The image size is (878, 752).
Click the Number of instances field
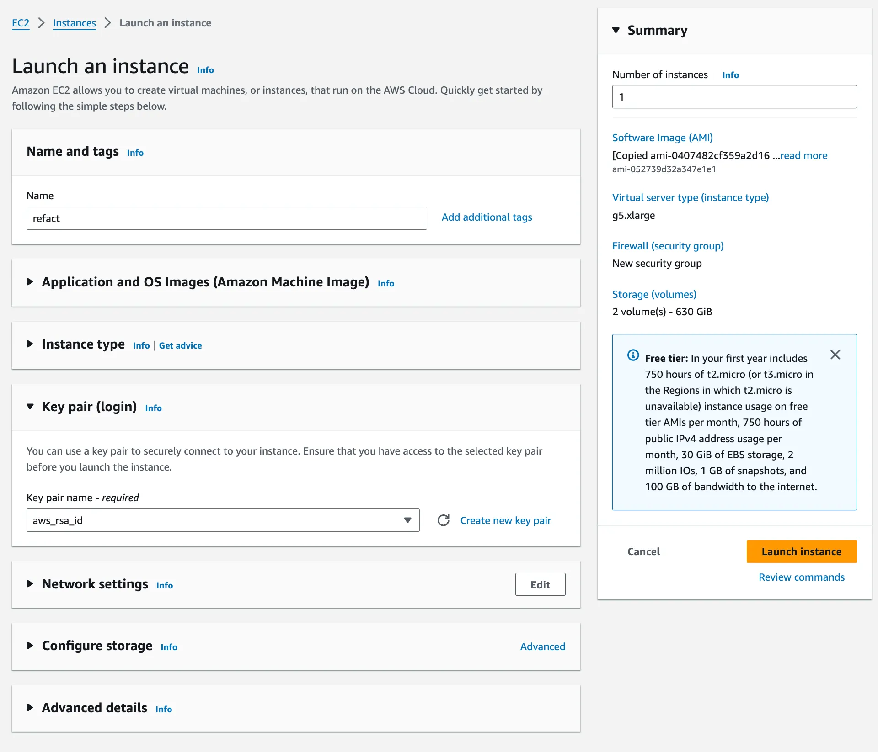(x=734, y=97)
